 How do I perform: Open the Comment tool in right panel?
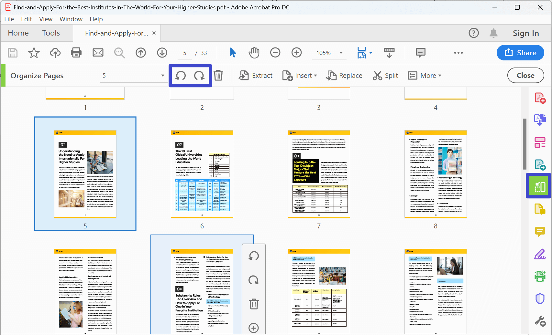(540, 232)
